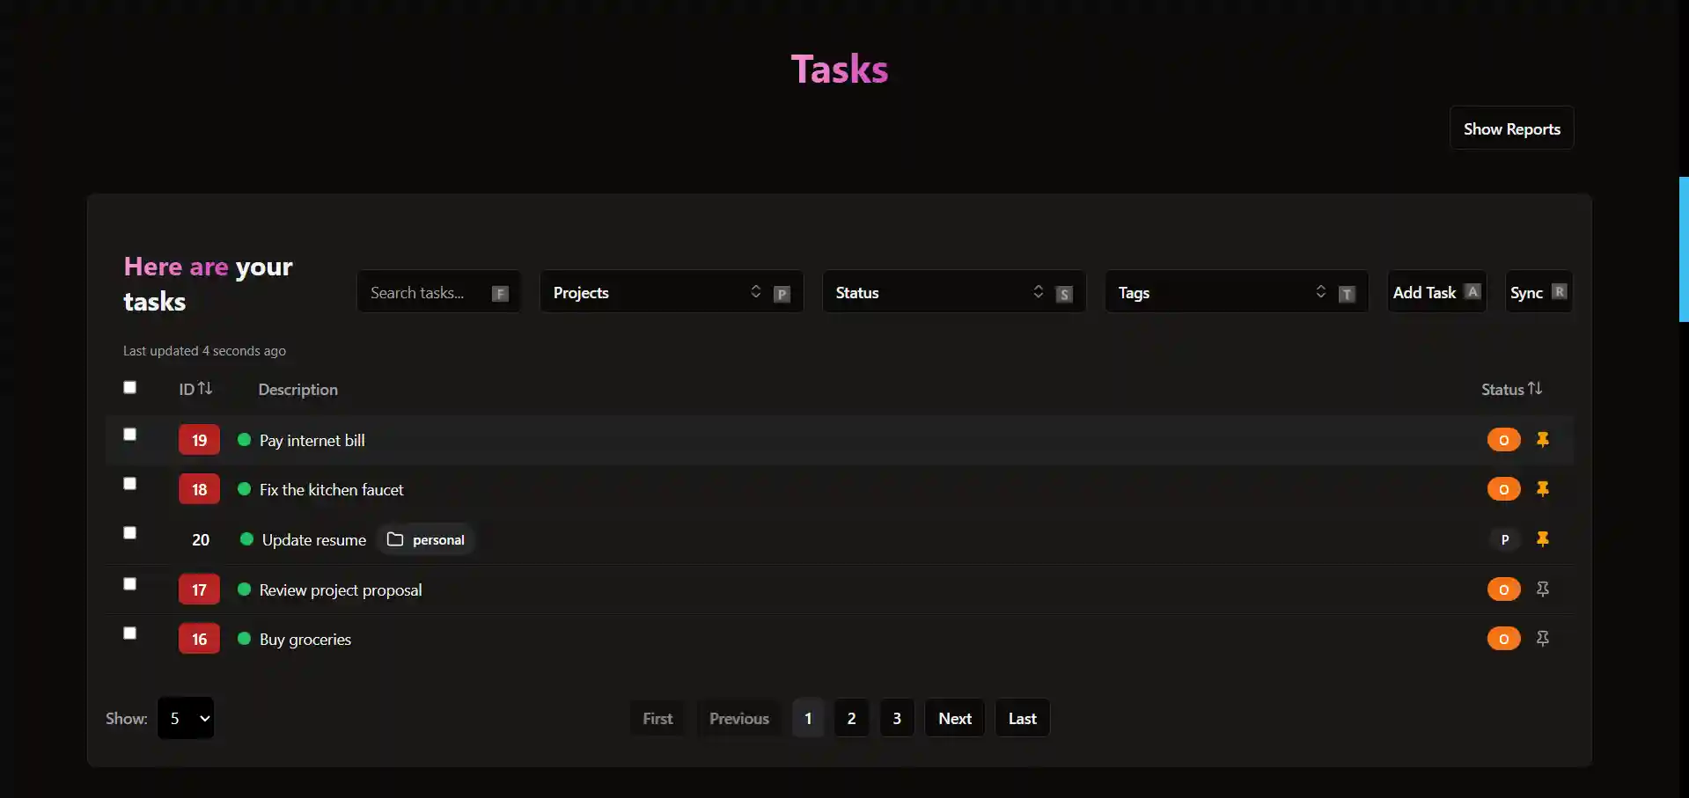Viewport: 1689px width, 798px height.
Task: Tick checkbox for Review project proposal
Action: click(130, 584)
